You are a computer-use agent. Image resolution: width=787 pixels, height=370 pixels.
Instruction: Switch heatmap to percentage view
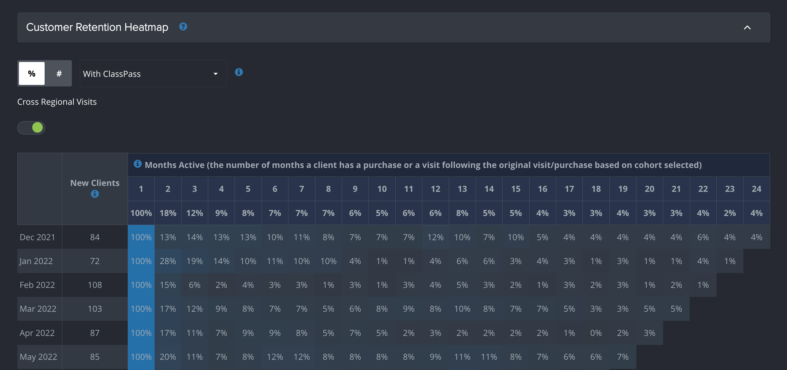pyautogui.click(x=31, y=73)
